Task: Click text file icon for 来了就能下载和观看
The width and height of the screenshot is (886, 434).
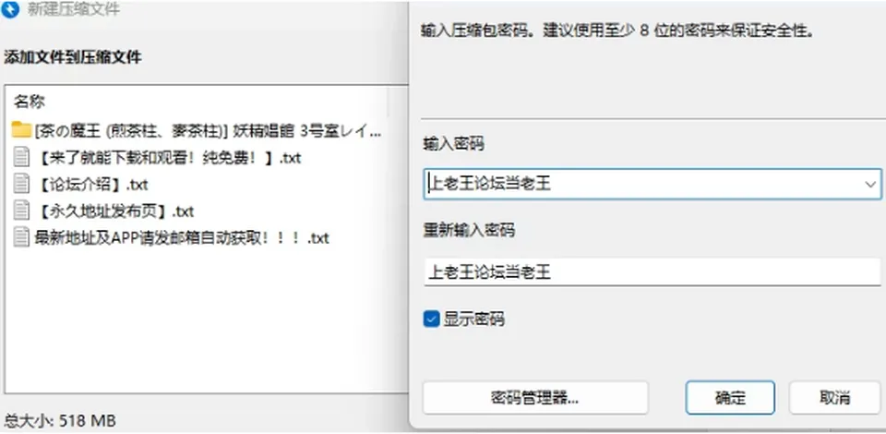Action: pos(21,157)
